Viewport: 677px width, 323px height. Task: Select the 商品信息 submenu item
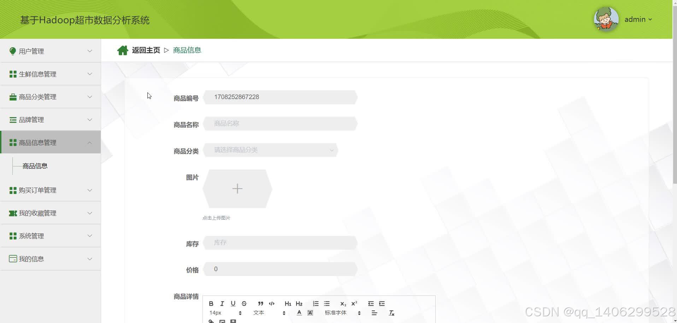(x=35, y=166)
